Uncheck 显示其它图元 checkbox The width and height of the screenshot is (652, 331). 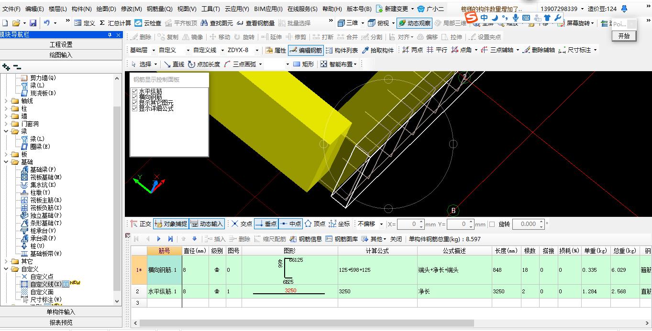pyautogui.click(x=135, y=103)
